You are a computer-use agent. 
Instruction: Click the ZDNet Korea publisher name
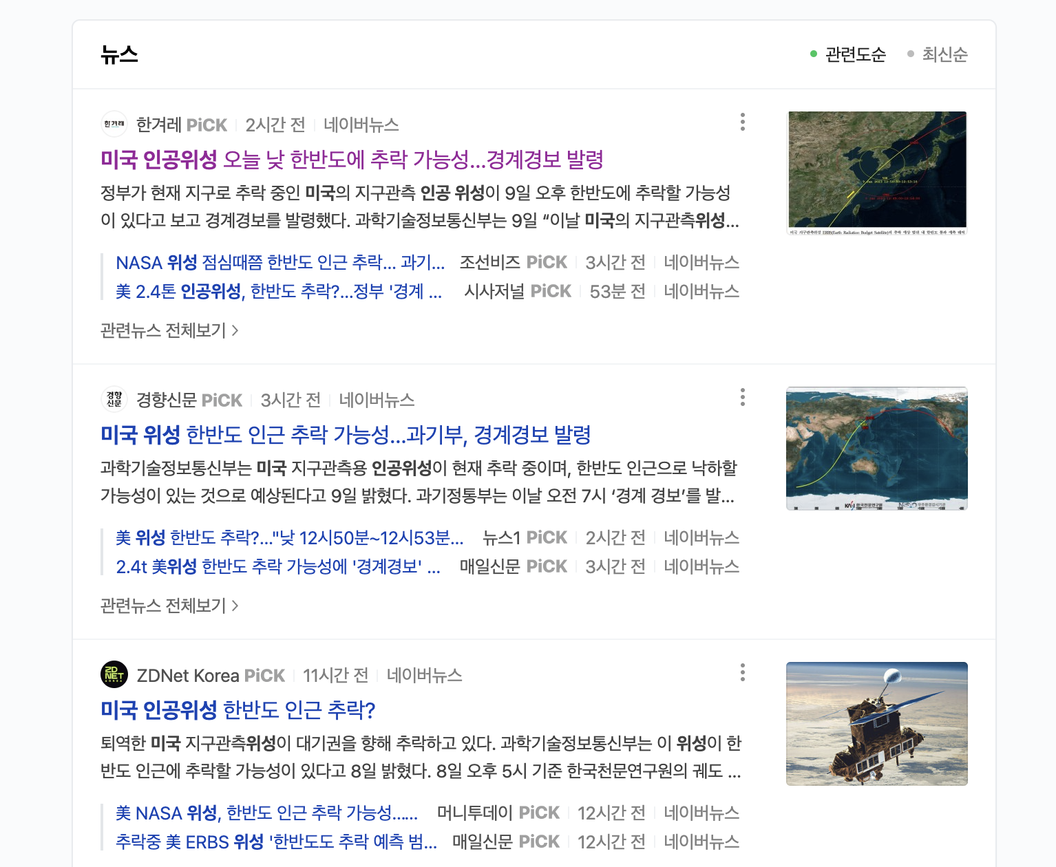click(x=188, y=676)
